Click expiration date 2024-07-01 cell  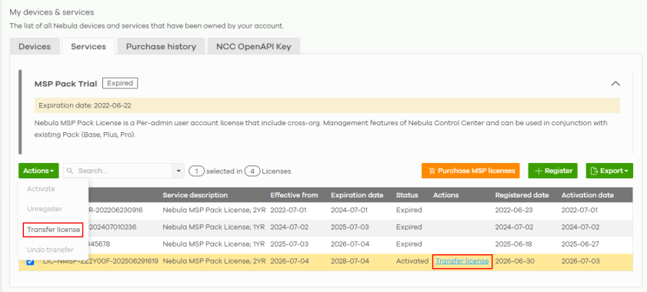(x=349, y=210)
